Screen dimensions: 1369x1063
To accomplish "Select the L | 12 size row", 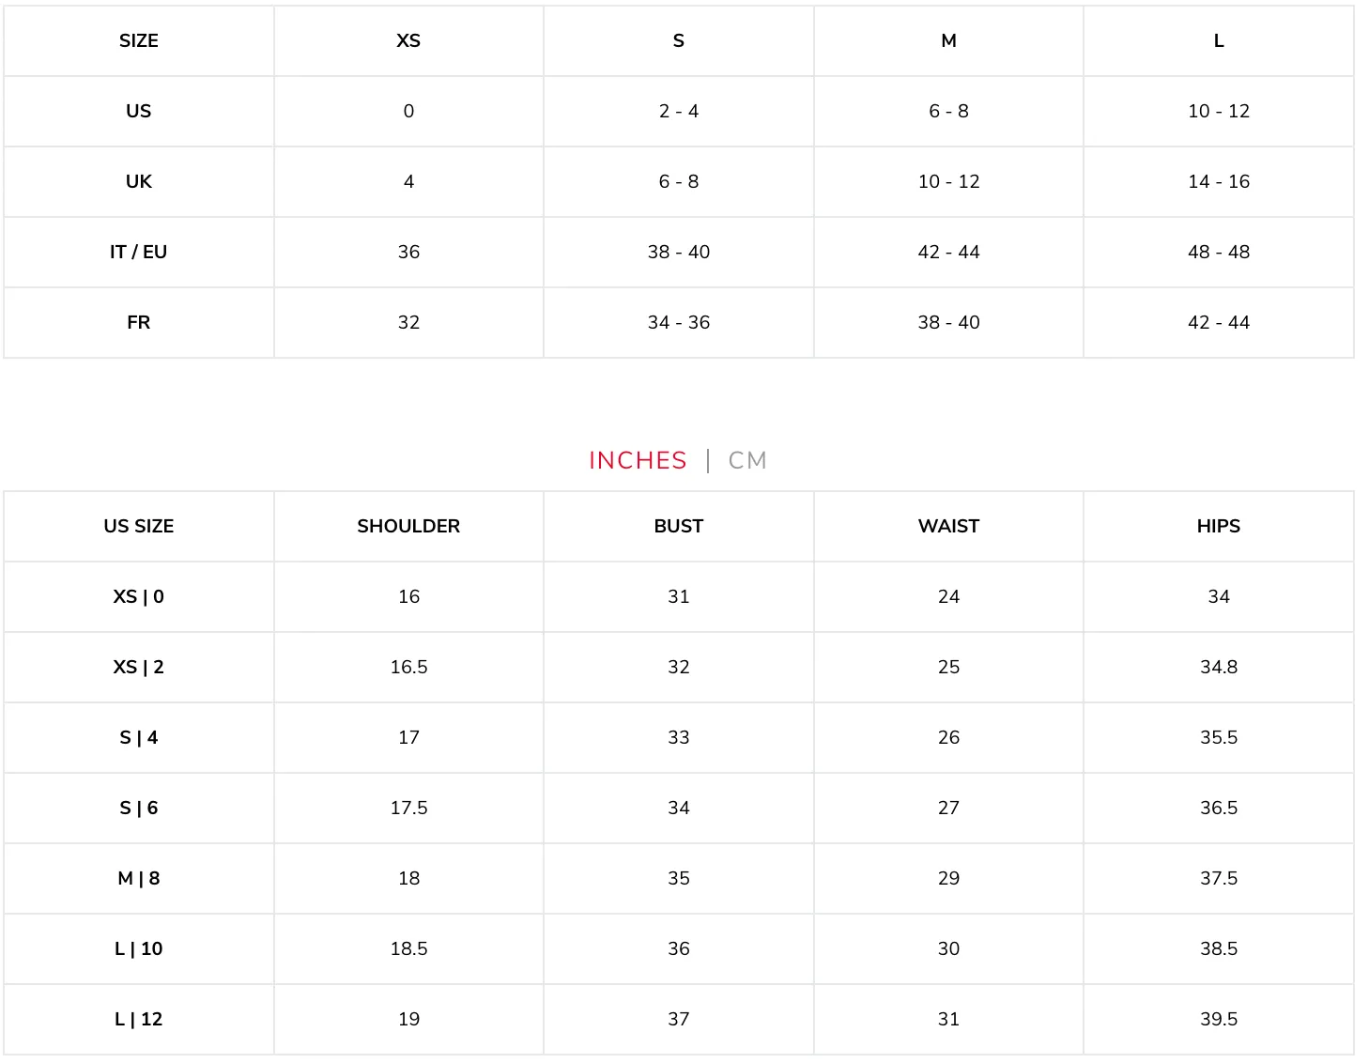I will click(679, 1019).
